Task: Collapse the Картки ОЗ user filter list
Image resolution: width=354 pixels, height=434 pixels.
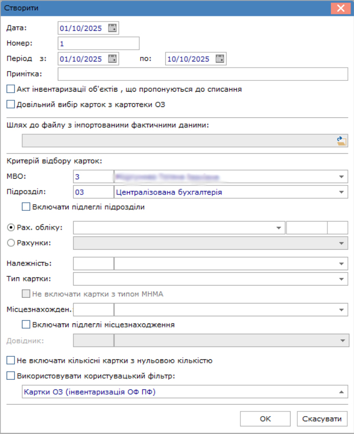Action: tap(341, 392)
